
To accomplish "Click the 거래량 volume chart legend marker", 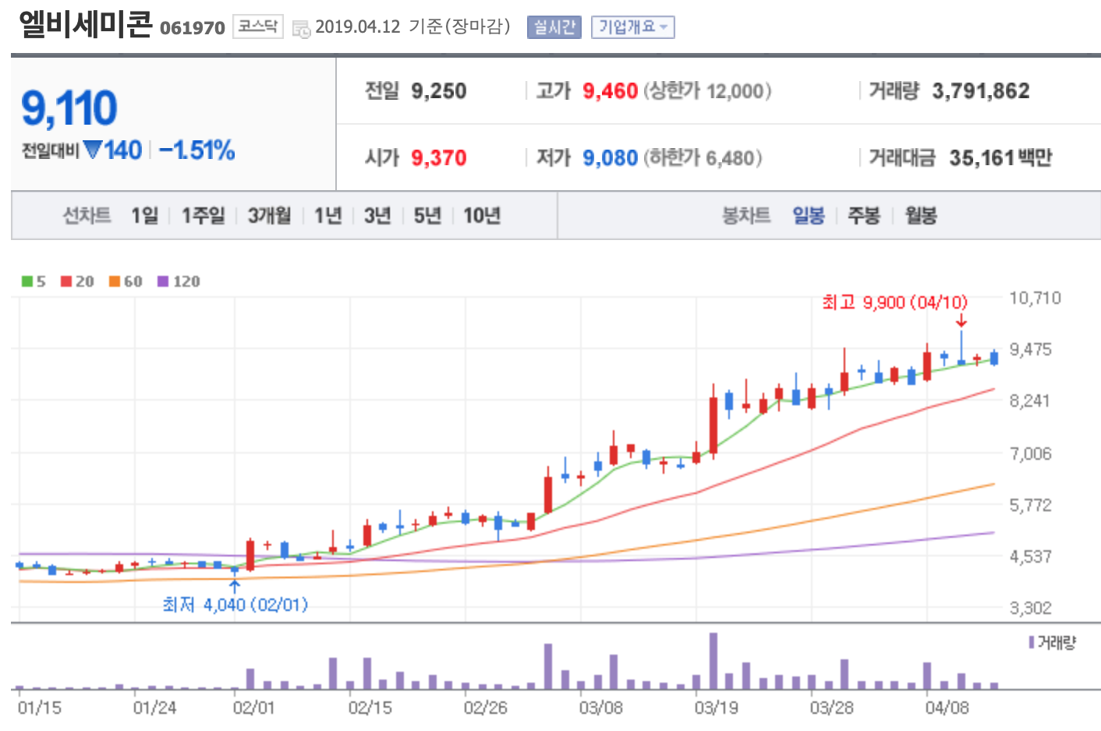I will point(1032,642).
